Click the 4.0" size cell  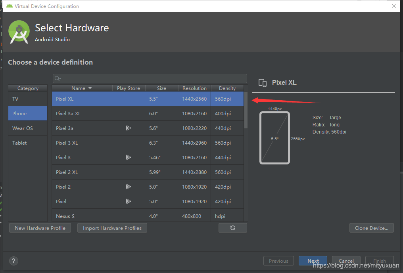(161, 216)
